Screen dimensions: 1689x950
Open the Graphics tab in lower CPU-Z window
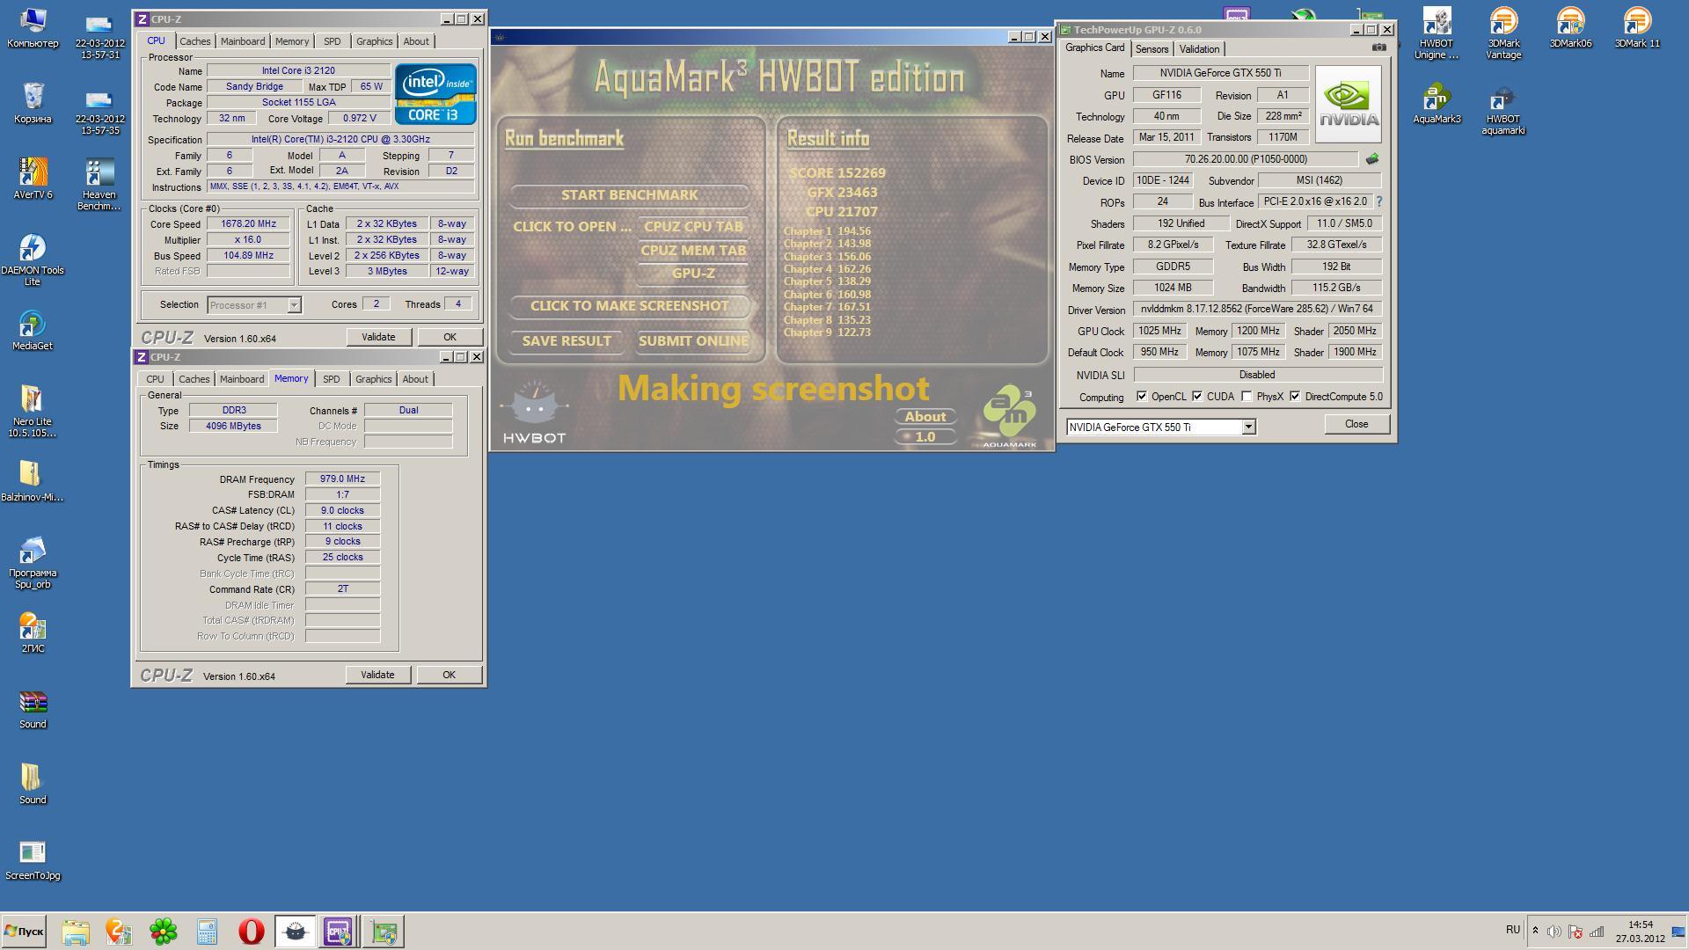tap(373, 379)
